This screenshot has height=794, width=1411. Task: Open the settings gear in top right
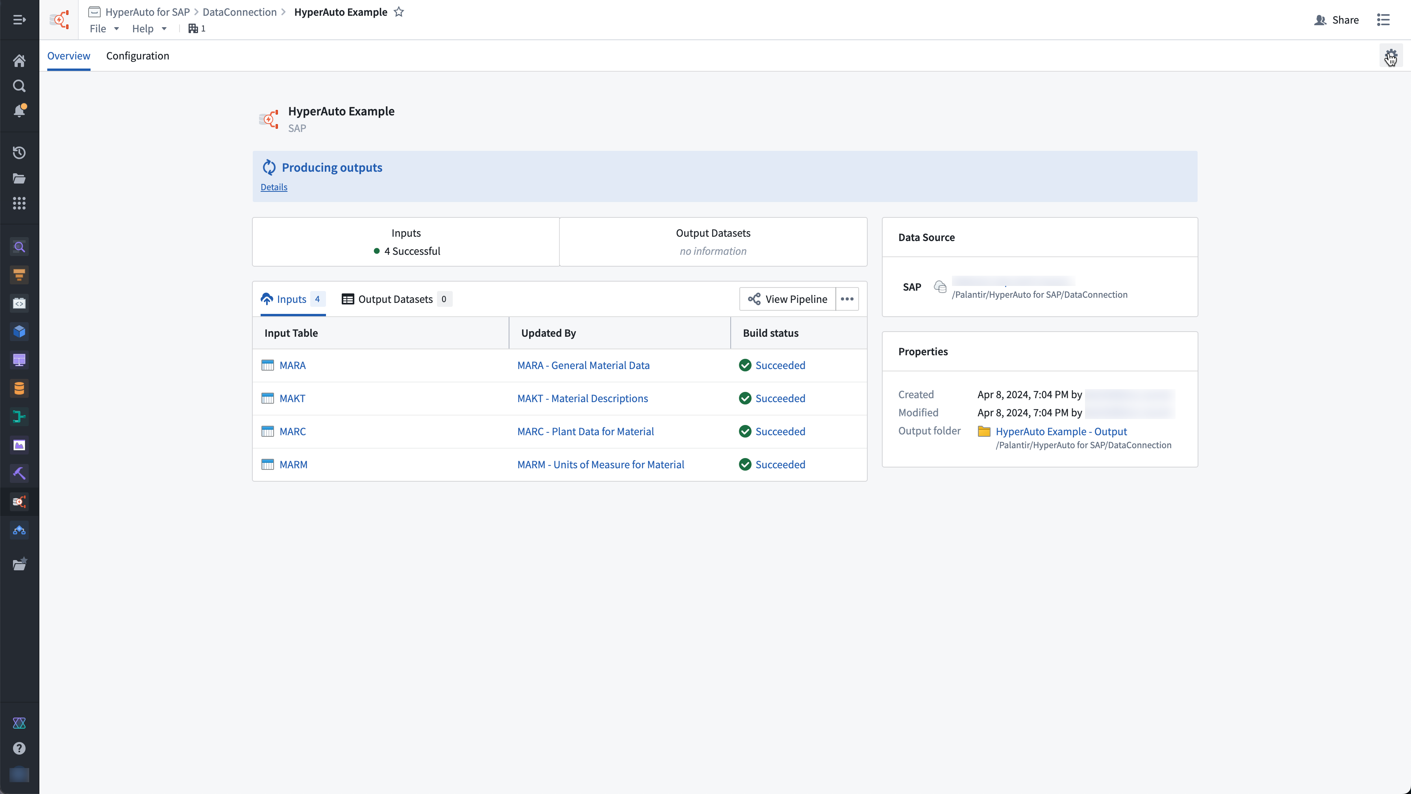coord(1391,56)
